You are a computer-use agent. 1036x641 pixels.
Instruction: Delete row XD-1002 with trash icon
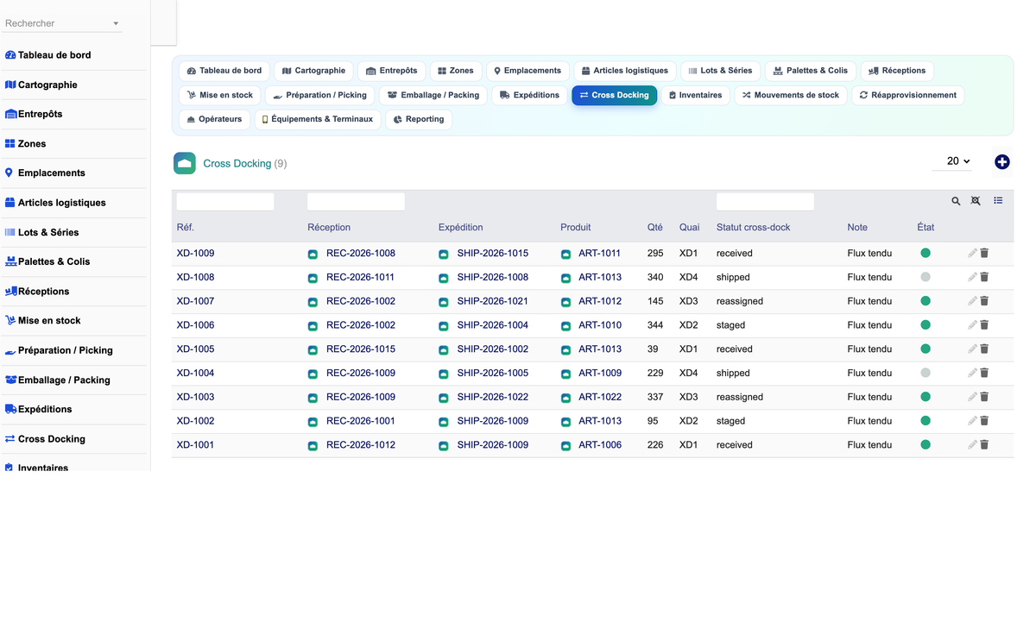click(984, 421)
